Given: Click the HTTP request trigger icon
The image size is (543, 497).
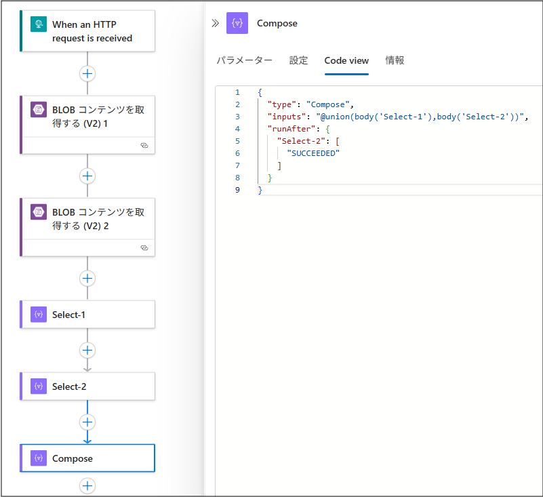Looking at the screenshot, I should pos(39,24).
